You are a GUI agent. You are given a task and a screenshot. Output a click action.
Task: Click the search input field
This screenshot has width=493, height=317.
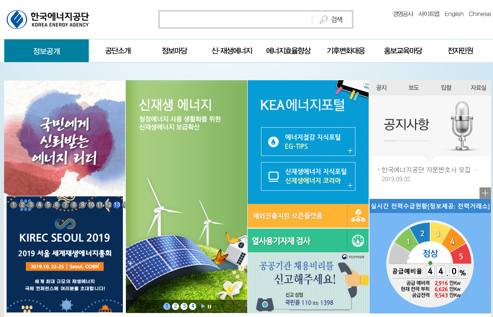click(236, 20)
